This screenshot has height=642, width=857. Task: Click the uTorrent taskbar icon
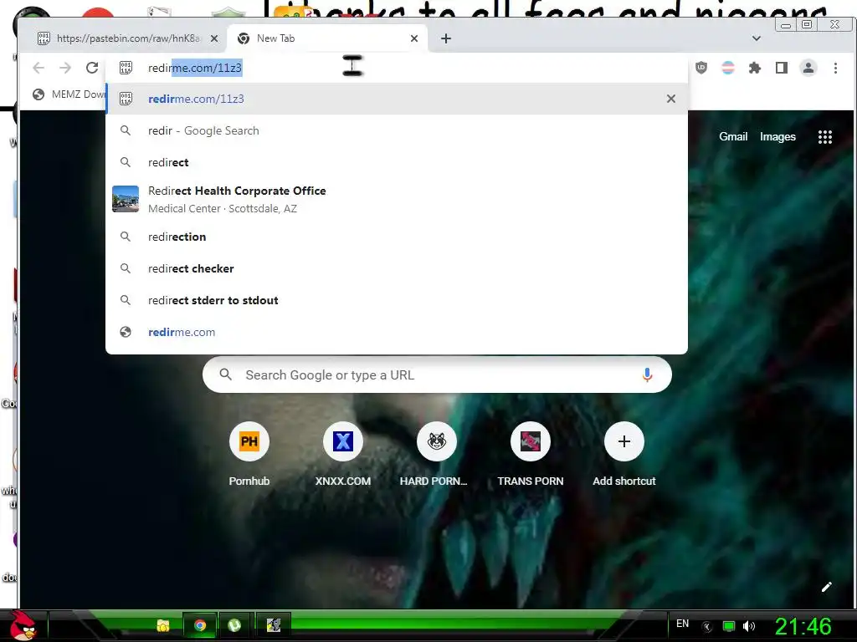point(234,625)
